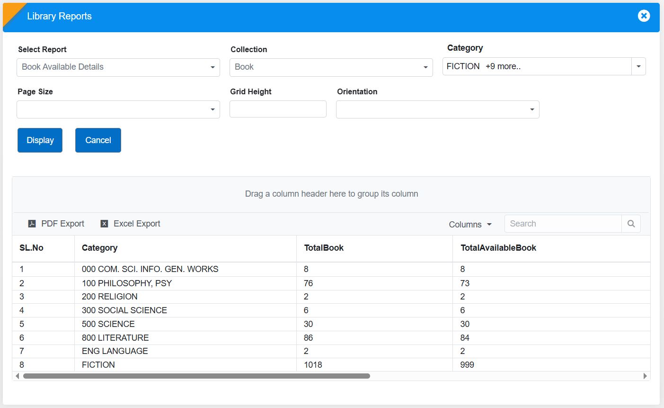Expand the Category multi-select arrow
664x408 pixels.
(638, 66)
